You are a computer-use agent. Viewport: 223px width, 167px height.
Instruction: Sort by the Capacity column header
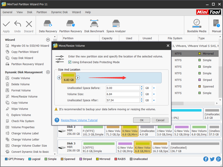tap(109, 38)
